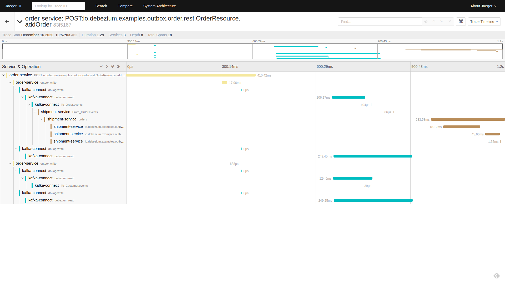Open the Compare tab
Screen dimensions: 505x284
coord(125,6)
